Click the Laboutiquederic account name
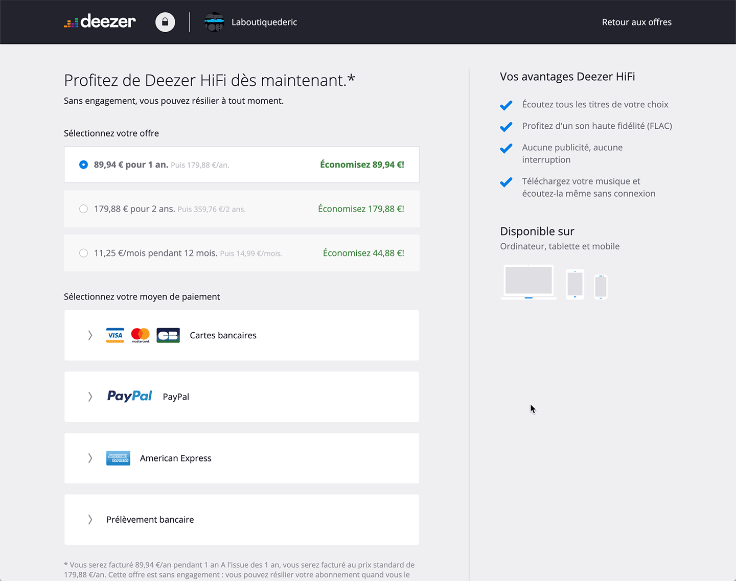The height and width of the screenshot is (581, 736). [264, 22]
